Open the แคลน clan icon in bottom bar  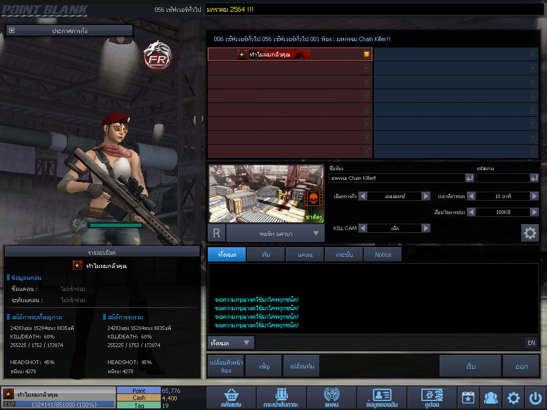pyautogui.click(x=331, y=398)
